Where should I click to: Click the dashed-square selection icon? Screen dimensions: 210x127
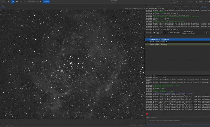[165, 33]
